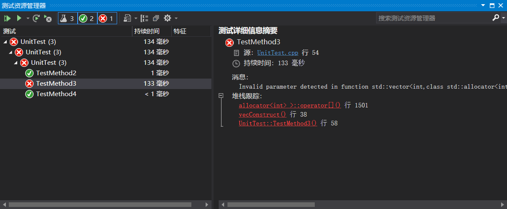Click the Collapse All icon
This screenshot has width=507, height=209.
156,18
